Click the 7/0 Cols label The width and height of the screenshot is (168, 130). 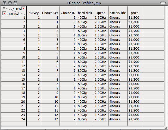click(x=16, y=9)
